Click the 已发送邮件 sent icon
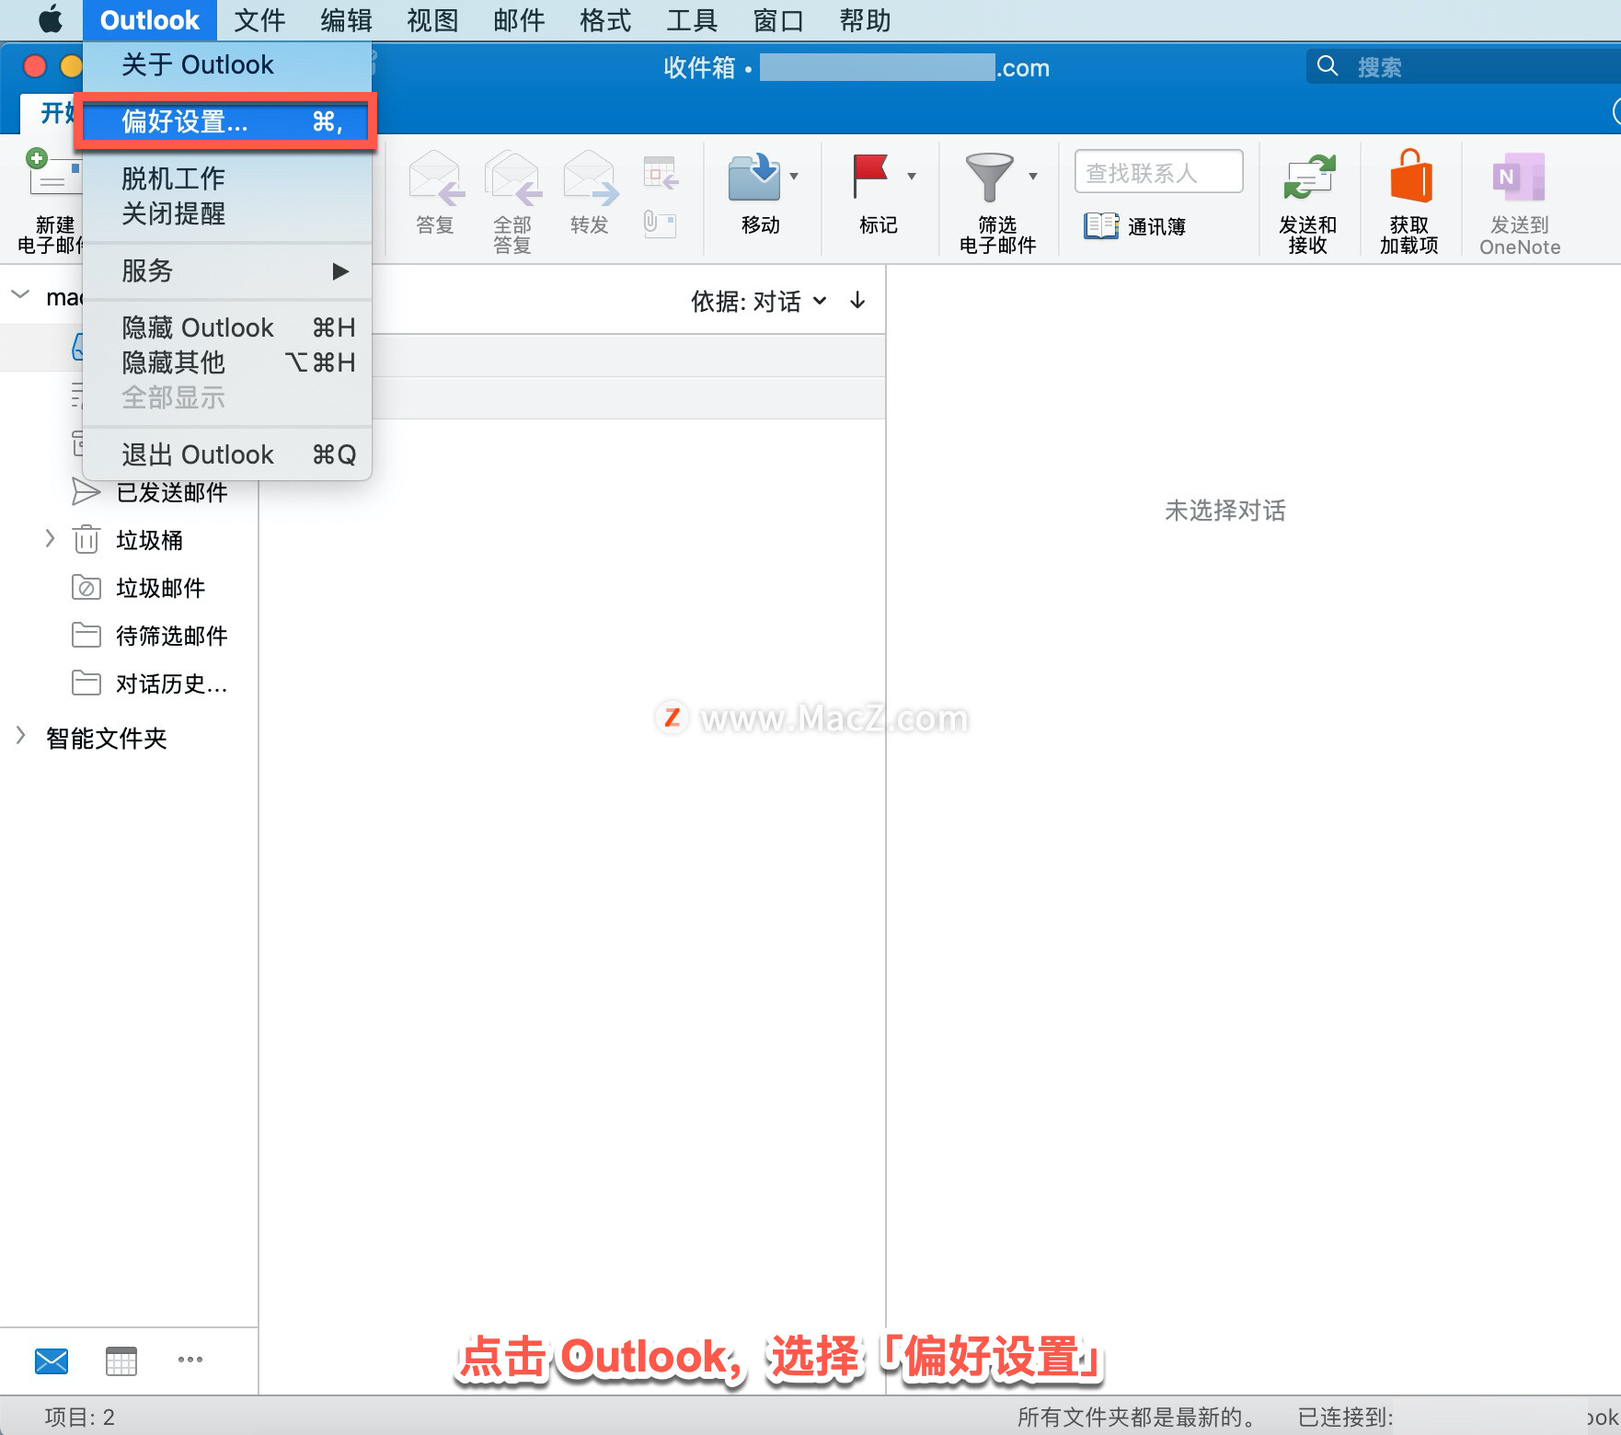Viewport: 1621px width, 1435px height. point(86,492)
